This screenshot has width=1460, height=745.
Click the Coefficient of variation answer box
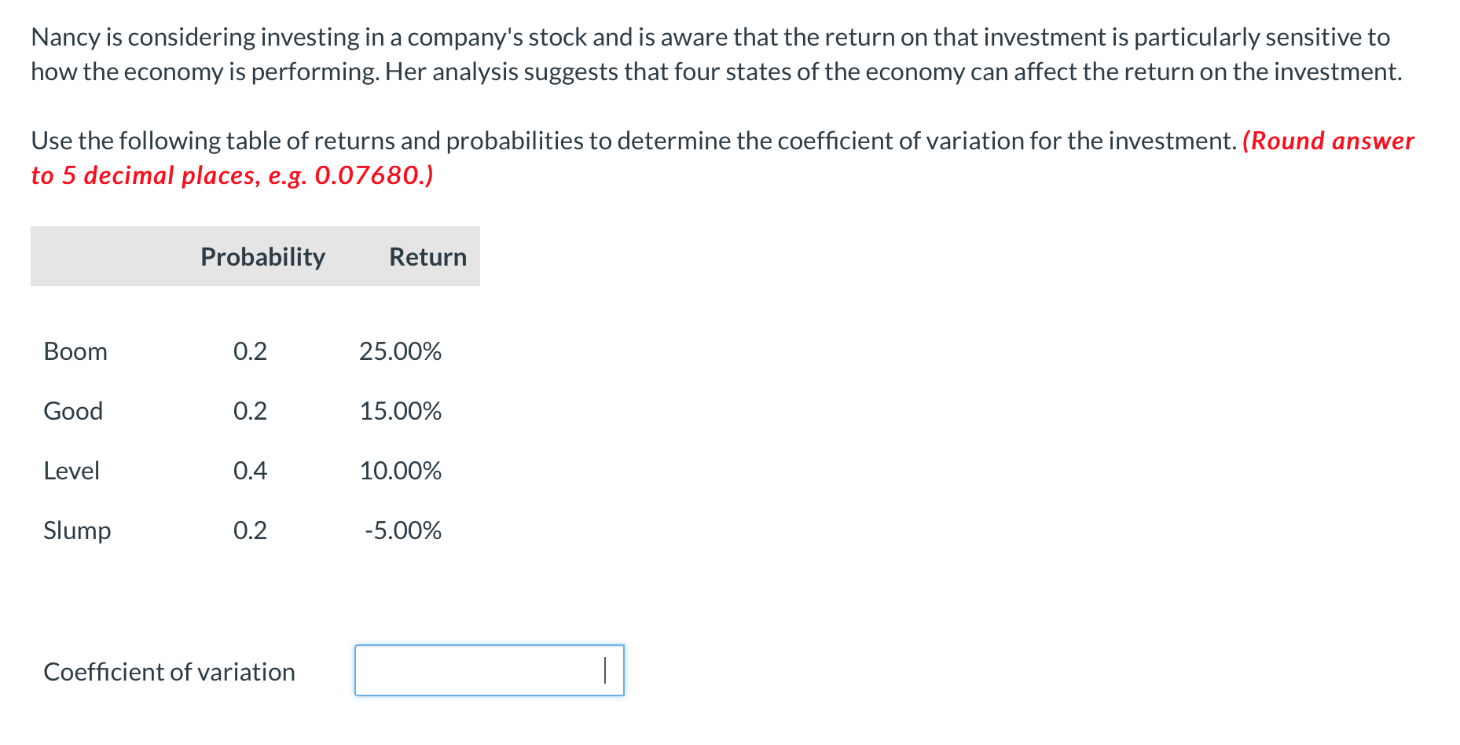pos(489,670)
